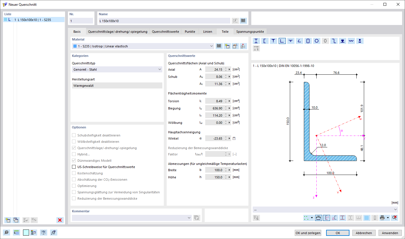Screen dimensions: 405x239
Task: Show the shear center icon
Action: (x=334, y=218)
